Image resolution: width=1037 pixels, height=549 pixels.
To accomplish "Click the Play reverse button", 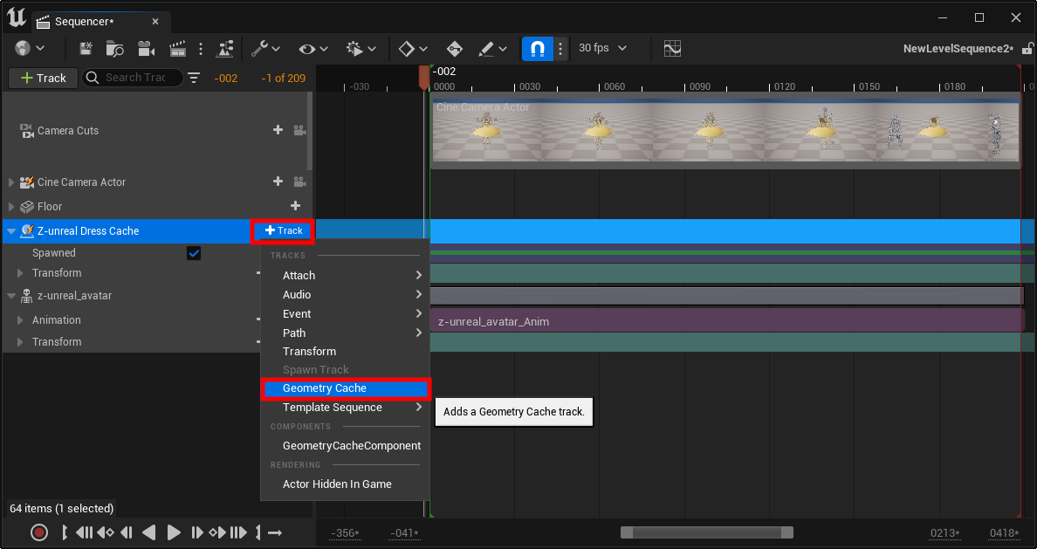I will 149,532.
